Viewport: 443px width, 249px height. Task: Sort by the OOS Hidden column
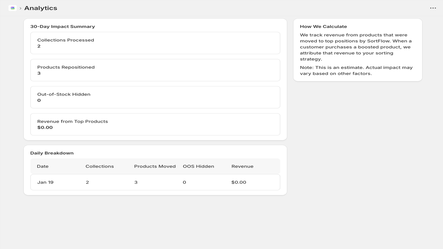pos(199,166)
